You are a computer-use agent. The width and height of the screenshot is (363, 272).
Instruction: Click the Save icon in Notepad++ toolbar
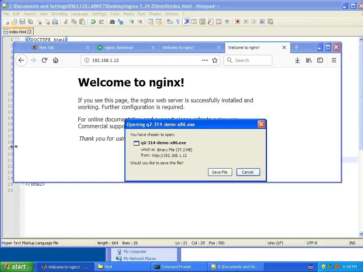pyautogui.click(x=22, y=22)
